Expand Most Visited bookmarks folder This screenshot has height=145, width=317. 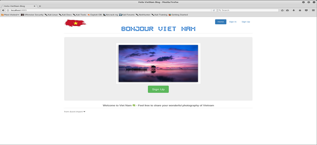(10, 15)
